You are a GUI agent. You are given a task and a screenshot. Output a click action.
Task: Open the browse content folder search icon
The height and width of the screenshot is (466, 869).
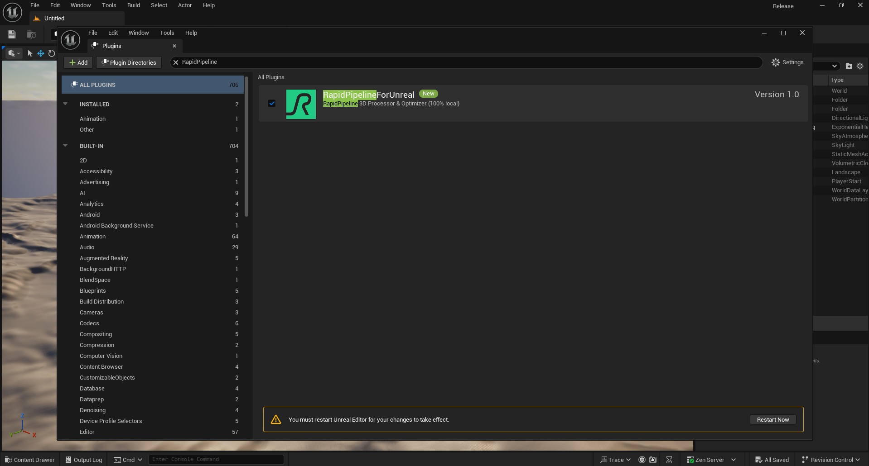tap(31, 34)
